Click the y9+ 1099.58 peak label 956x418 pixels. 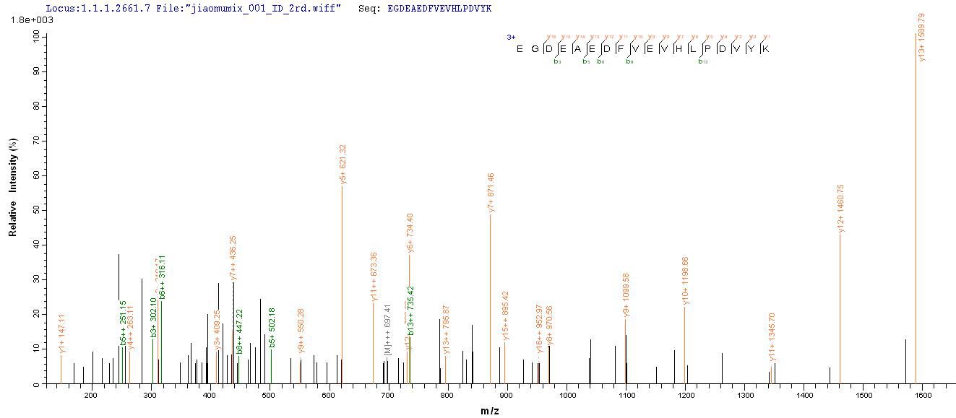click(626, 295)
